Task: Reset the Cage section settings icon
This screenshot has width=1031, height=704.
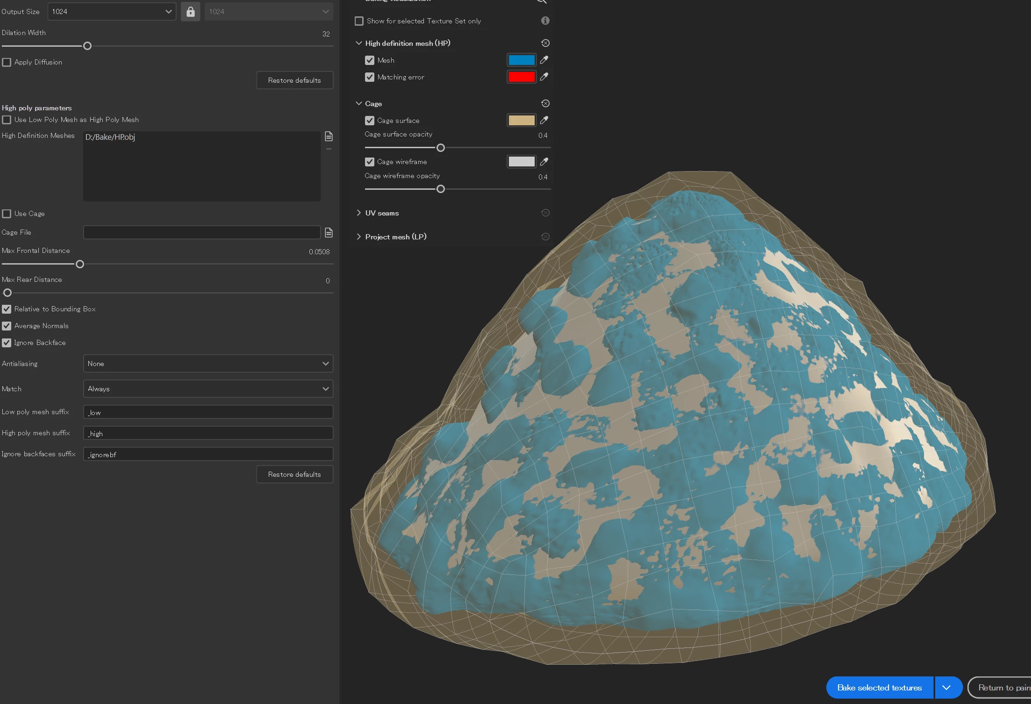Action: (x=545, y=103)
